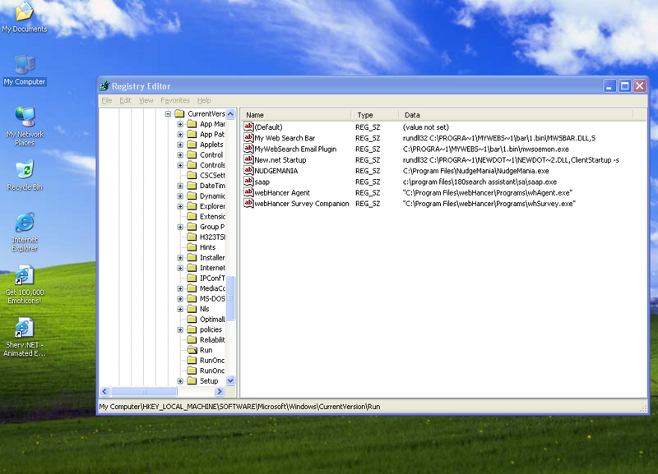This screenshot has width=658, height=474.
Task: Click the Hints key folder icon
Action: [x=192, y=246]
